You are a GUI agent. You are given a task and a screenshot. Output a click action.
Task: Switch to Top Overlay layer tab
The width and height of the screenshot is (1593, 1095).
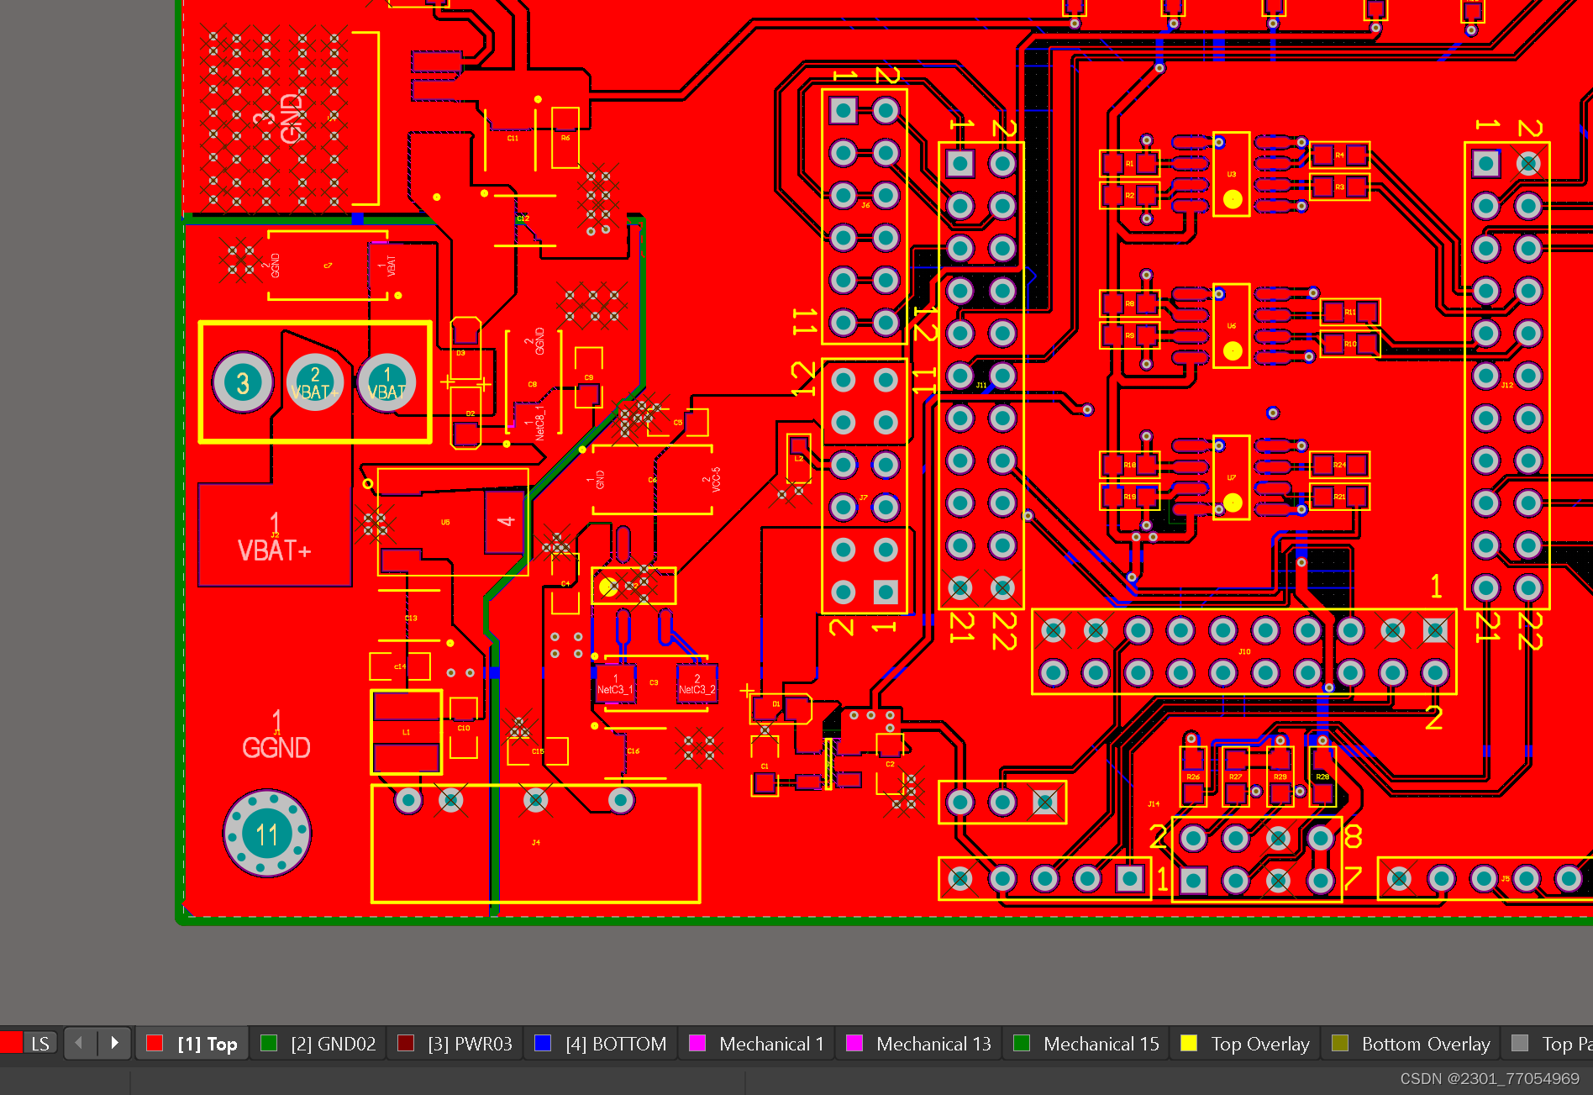[1246, 1044]
